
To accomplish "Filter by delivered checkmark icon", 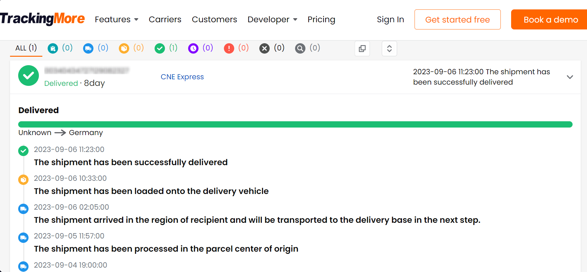I will click(x=160, y=49).
